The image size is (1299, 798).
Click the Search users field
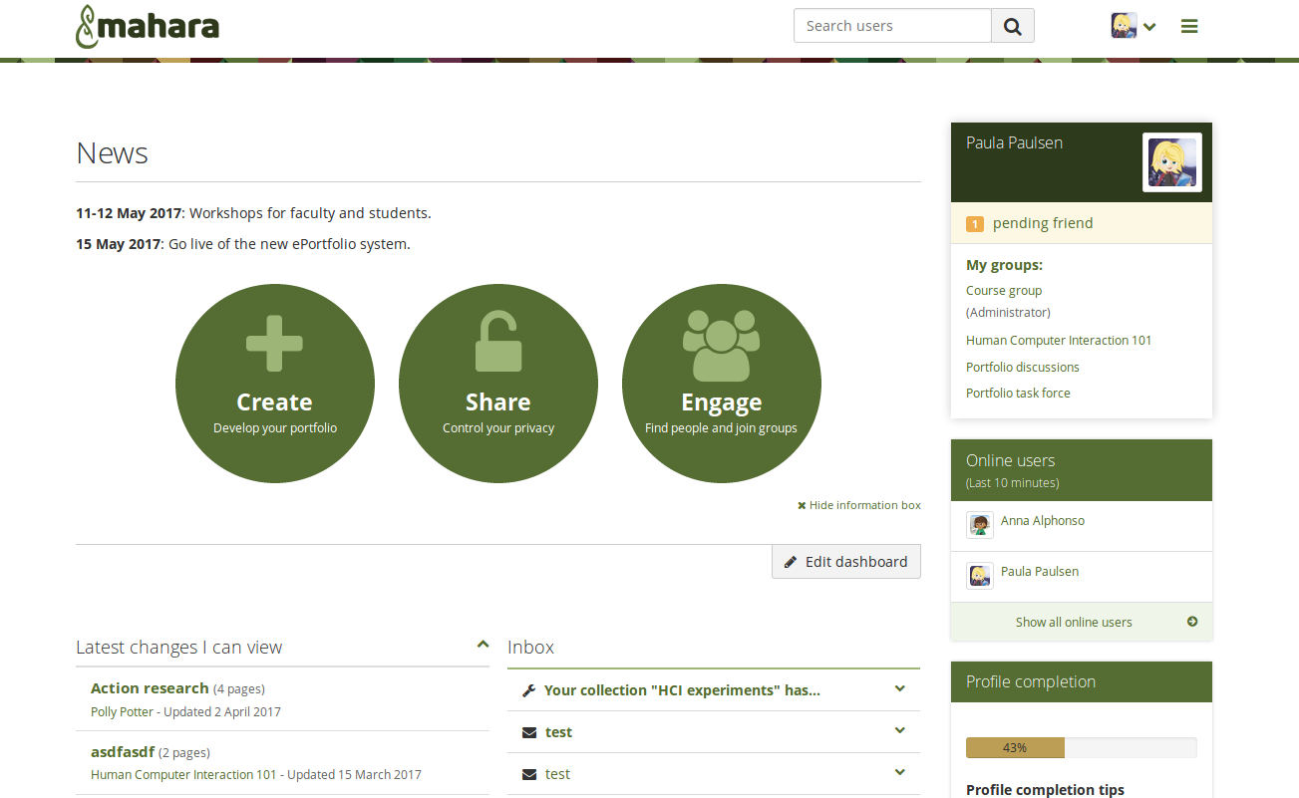[892, 26]
